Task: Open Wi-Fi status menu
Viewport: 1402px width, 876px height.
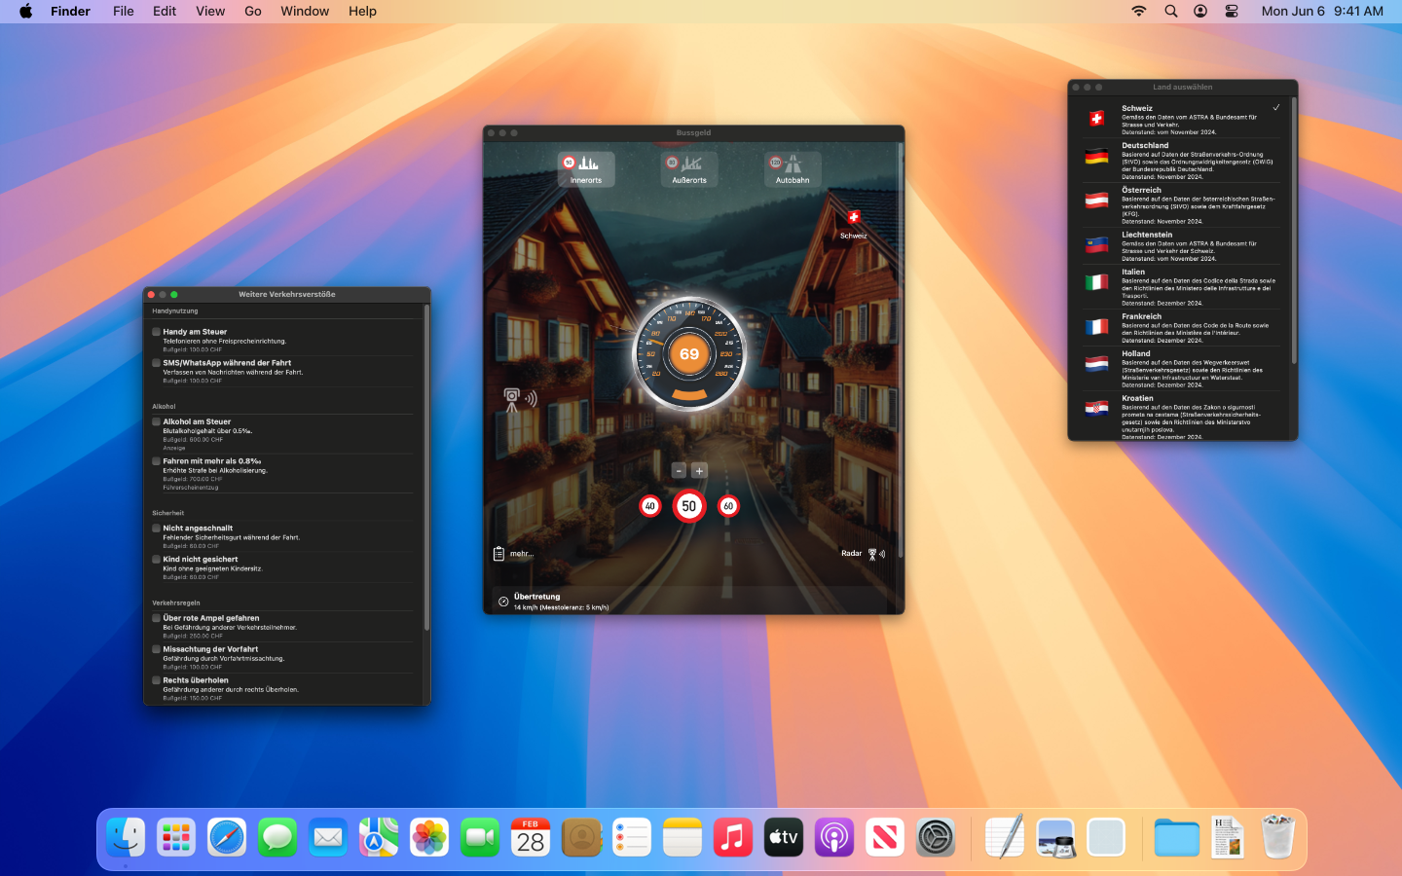Action: (1139, 11)
